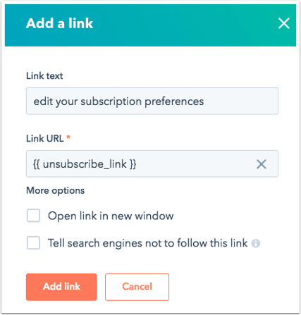Check Tell search engines not to follow
Viewport: 301px width, 315px height.
pos(33,243)
